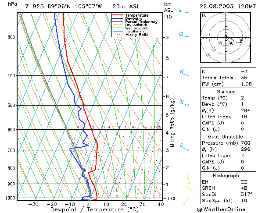Click the 'Most Unstable' section heading
The width and height of the screenshot is (276, 213).
pos(225,137)
